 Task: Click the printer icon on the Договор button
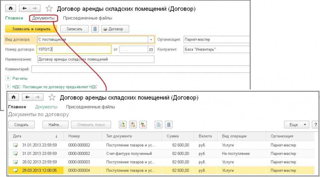pyautogui.click(x=105, y=29)
